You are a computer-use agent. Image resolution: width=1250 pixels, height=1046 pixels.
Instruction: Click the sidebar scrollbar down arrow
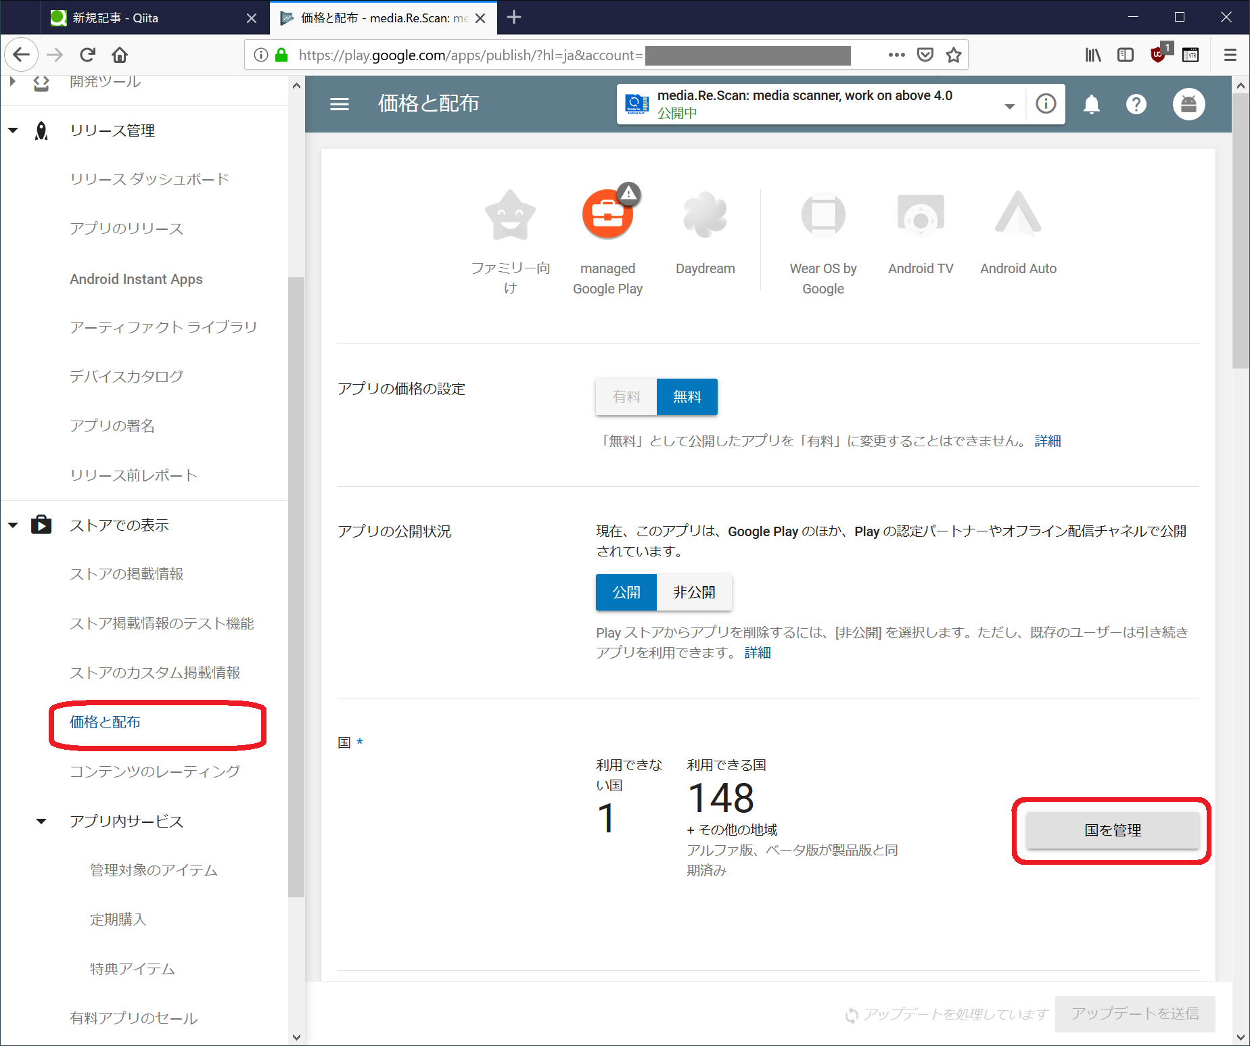click(x=296, y=1037)
